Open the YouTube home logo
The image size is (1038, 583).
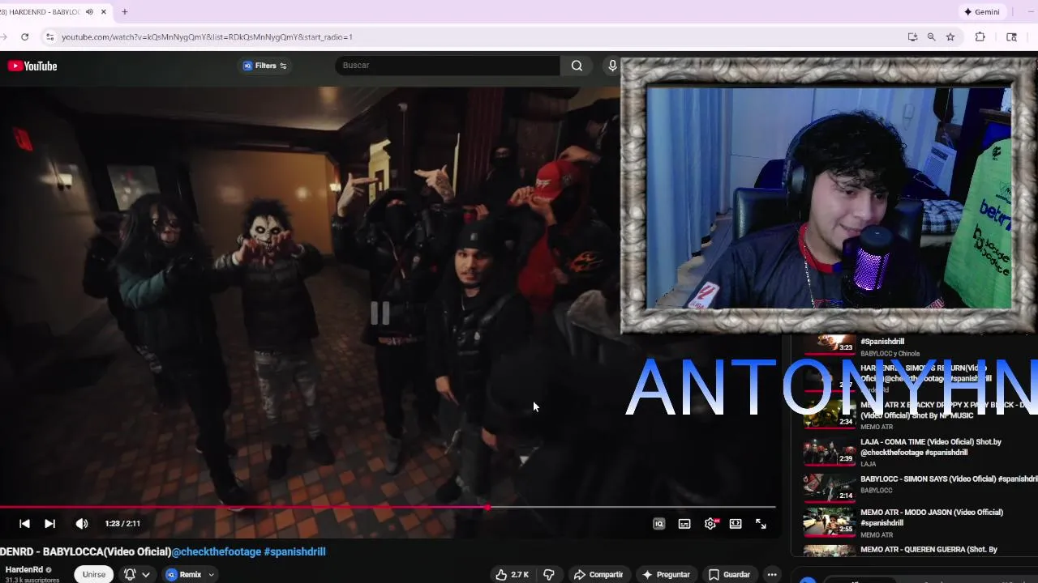pyautogui.click(x=32, y=66)
